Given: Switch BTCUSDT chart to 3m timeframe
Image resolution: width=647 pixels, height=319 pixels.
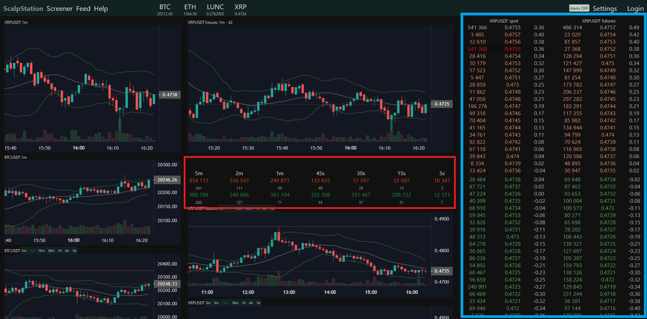Looking at the screenshot, I should coord(24,251).
